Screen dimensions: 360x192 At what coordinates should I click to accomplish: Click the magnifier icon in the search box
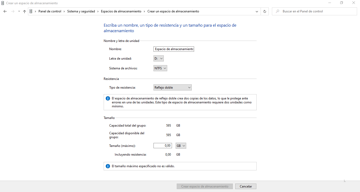(x=277, y=11)
